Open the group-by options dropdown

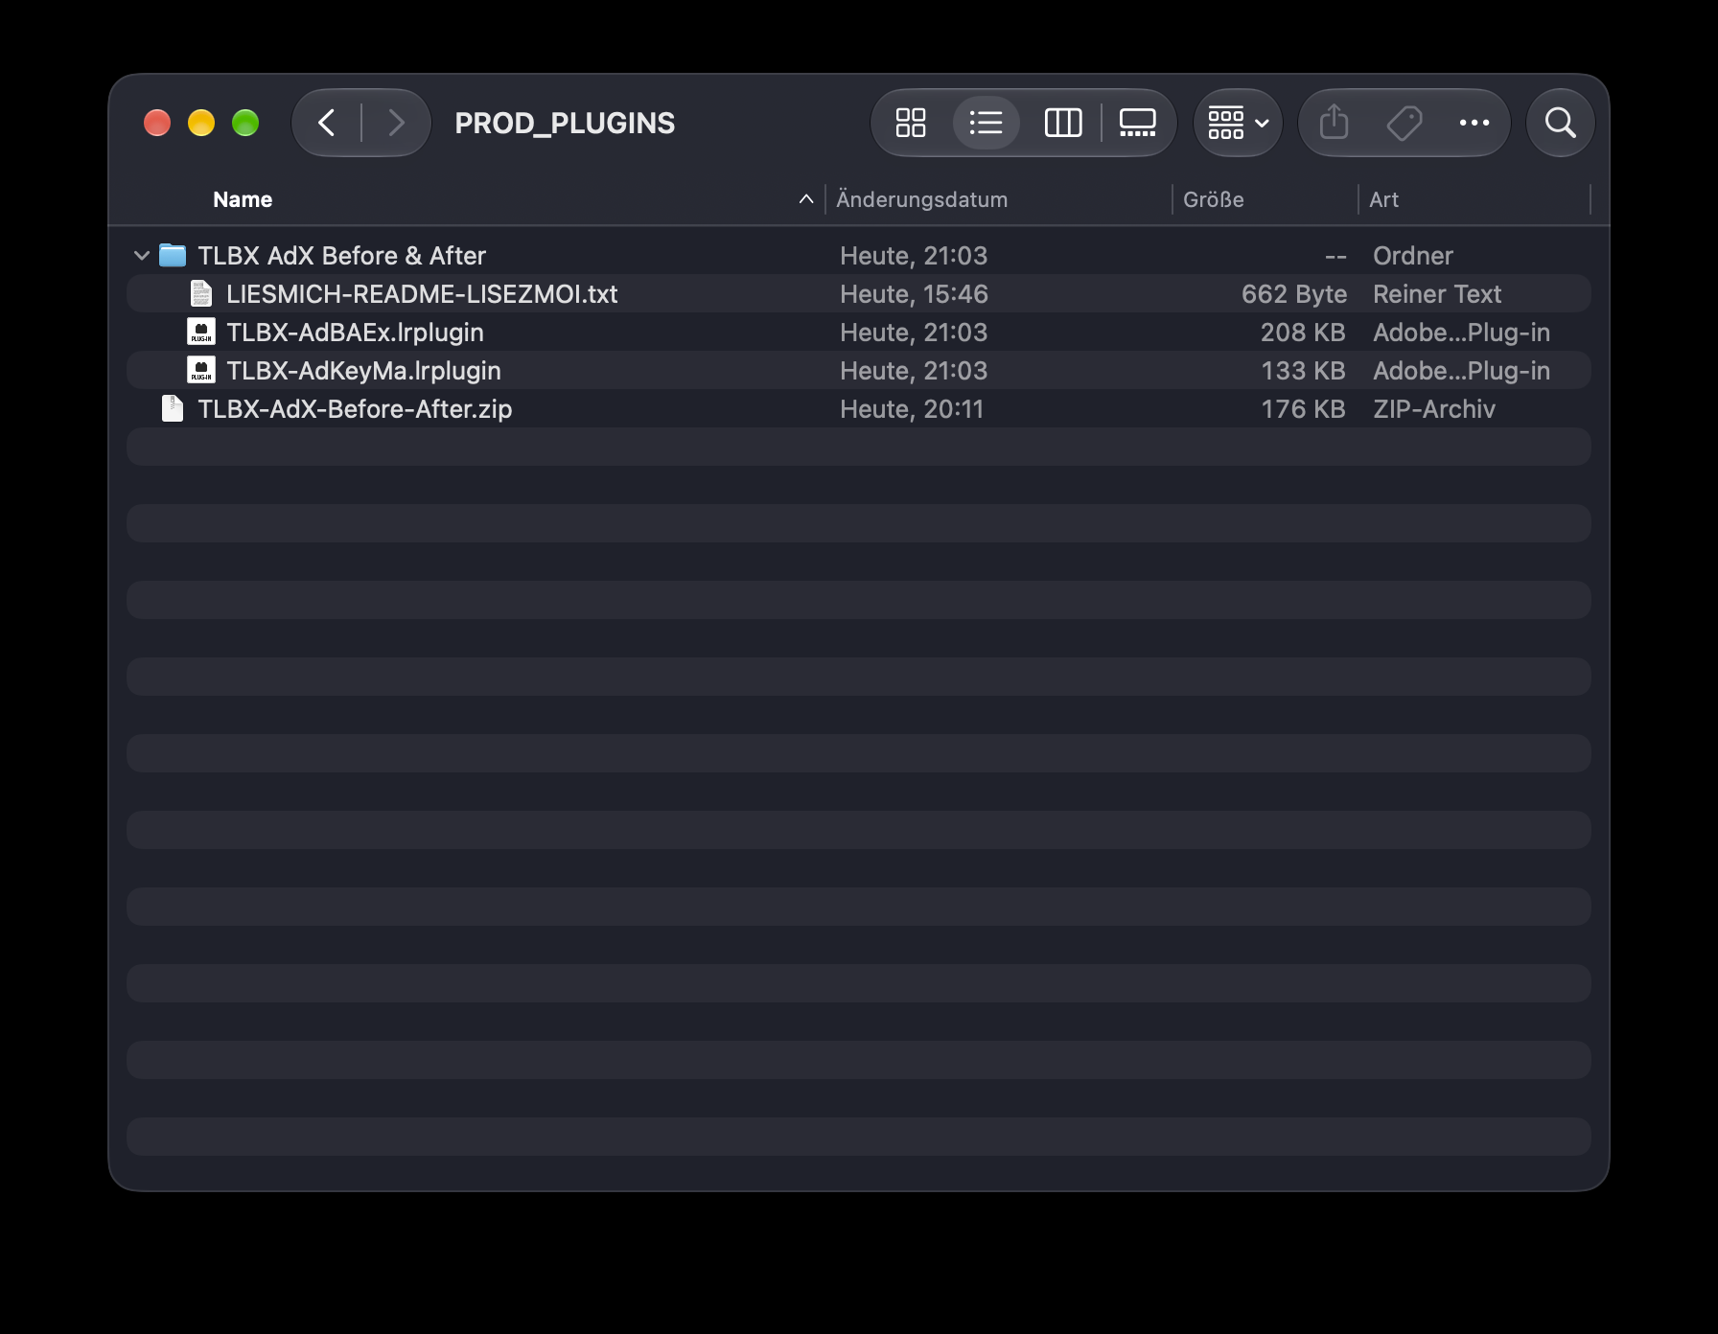coord(1239,123)
